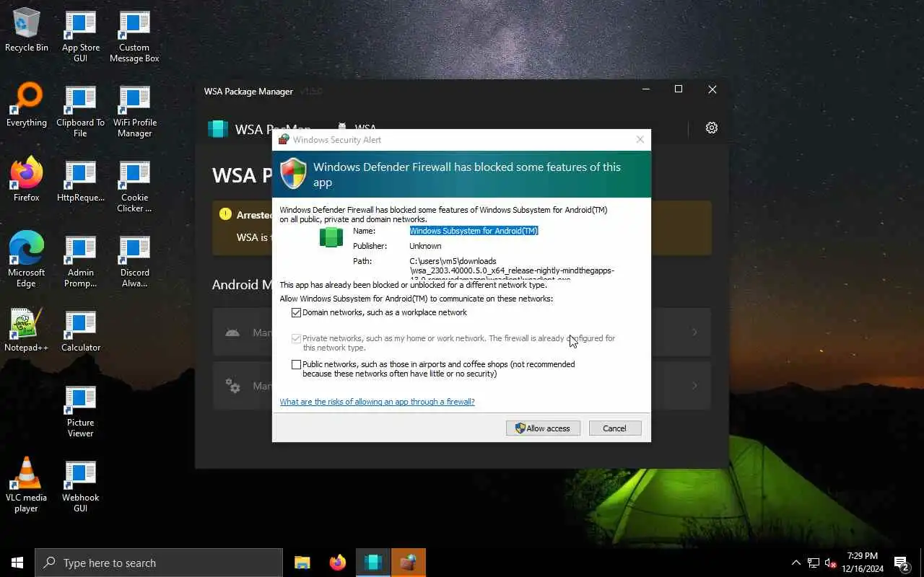Launch Firefox from the desktop
Viewport: 924px width, 577px height.
coord(27,180)
